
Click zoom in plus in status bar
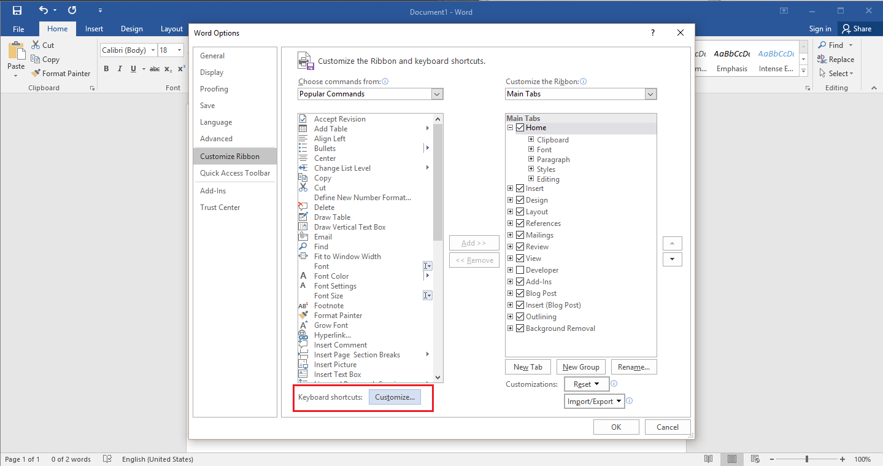pos(843,459)
